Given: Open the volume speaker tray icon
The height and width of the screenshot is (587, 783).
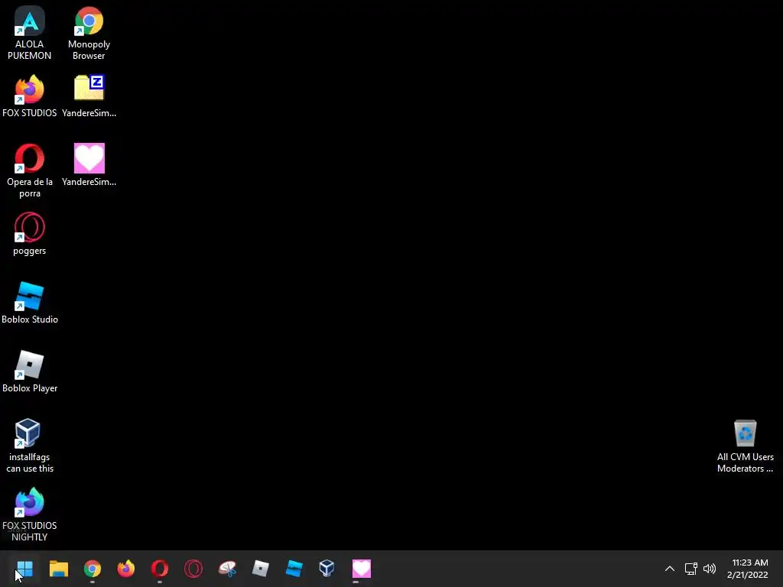Looking at the screenshot, I should [x=709, y=569].
